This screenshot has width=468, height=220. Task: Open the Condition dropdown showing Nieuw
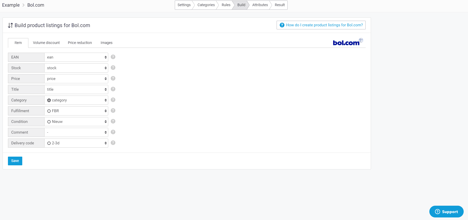(x=76, y=122)
